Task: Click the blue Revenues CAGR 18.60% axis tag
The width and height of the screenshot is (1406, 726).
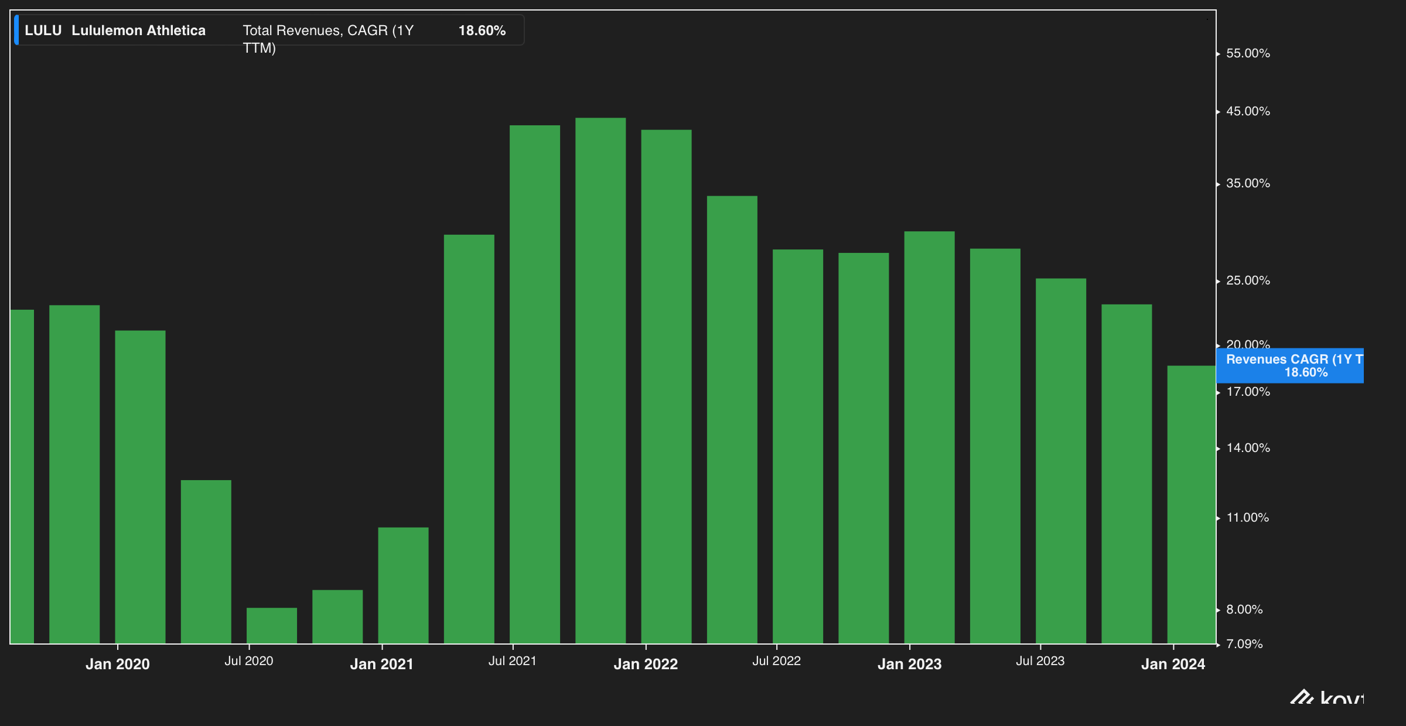Action: (1290, 365)
